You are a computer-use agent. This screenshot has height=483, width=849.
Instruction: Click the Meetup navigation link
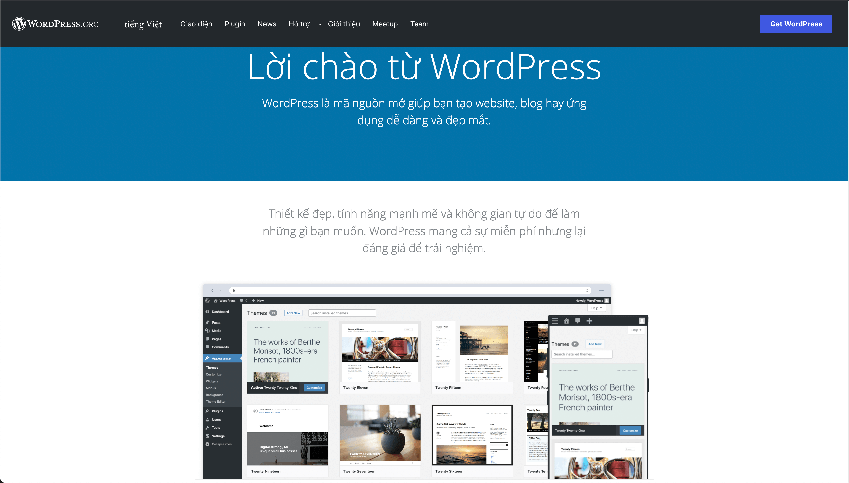[385, 24]
